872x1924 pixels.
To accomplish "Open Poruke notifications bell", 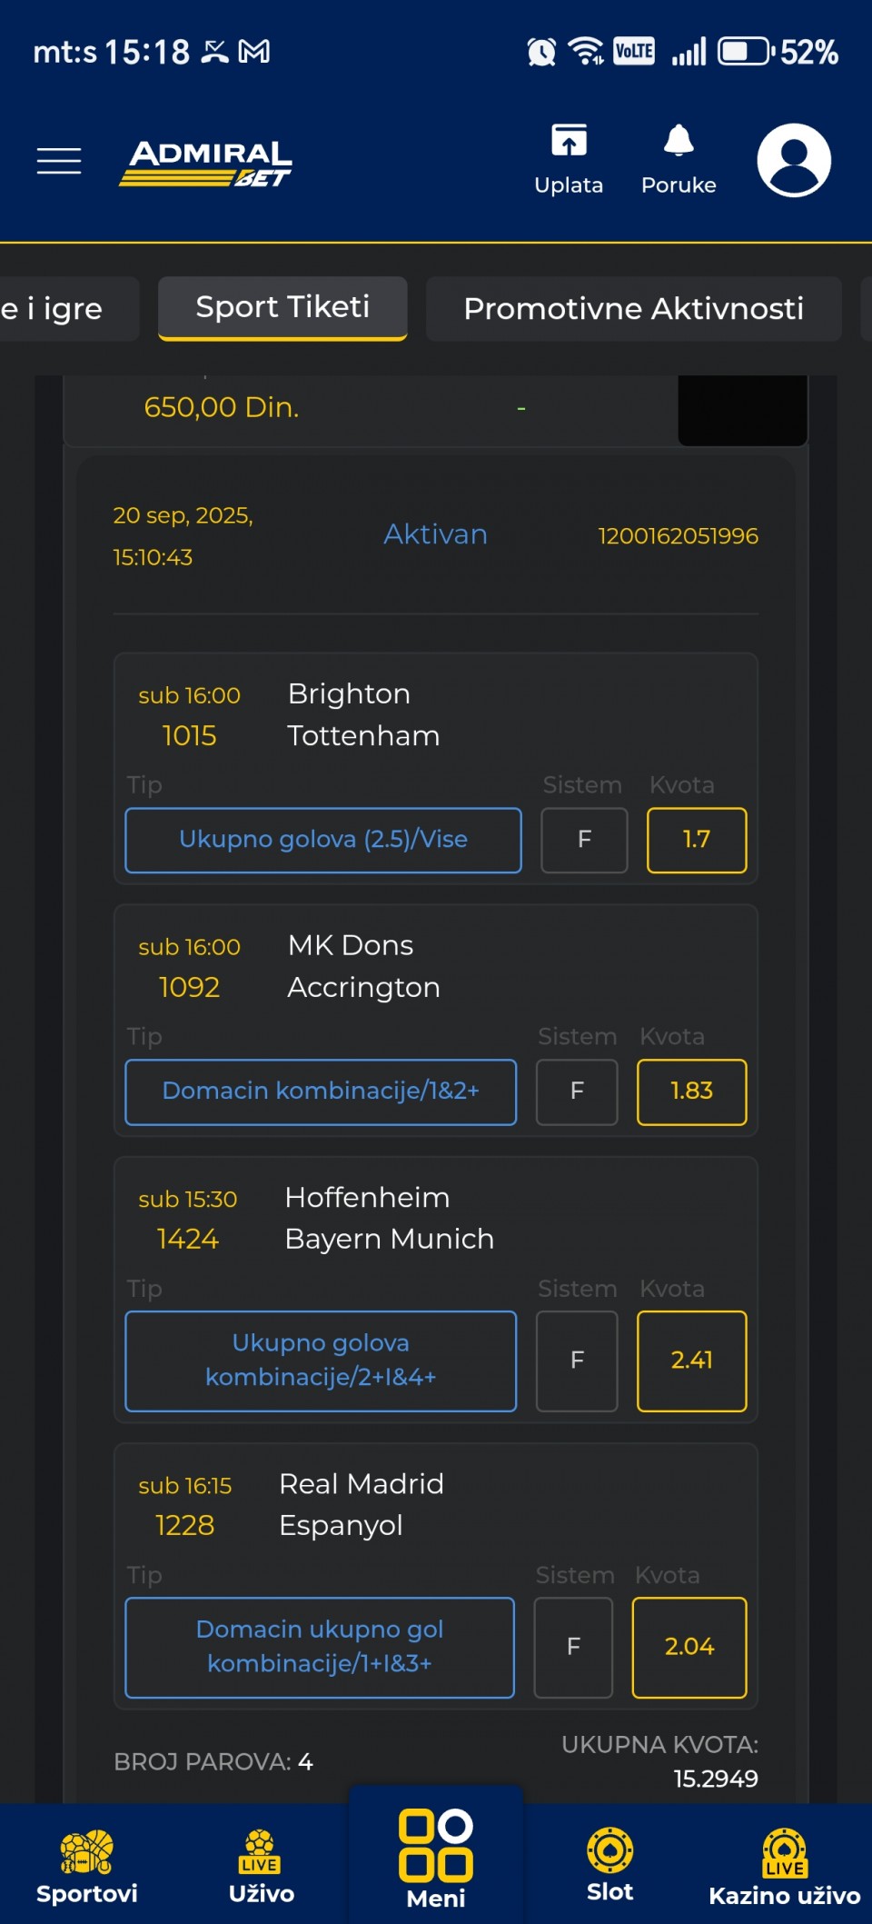I will coord(679,159).
